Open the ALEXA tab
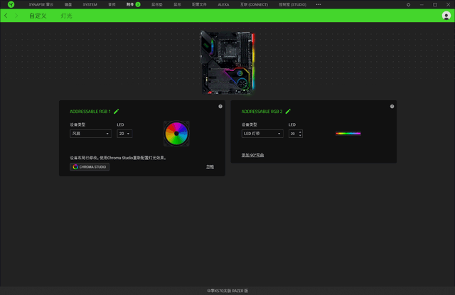The height and width of the screenshot is (295, 455). point(223,5)
